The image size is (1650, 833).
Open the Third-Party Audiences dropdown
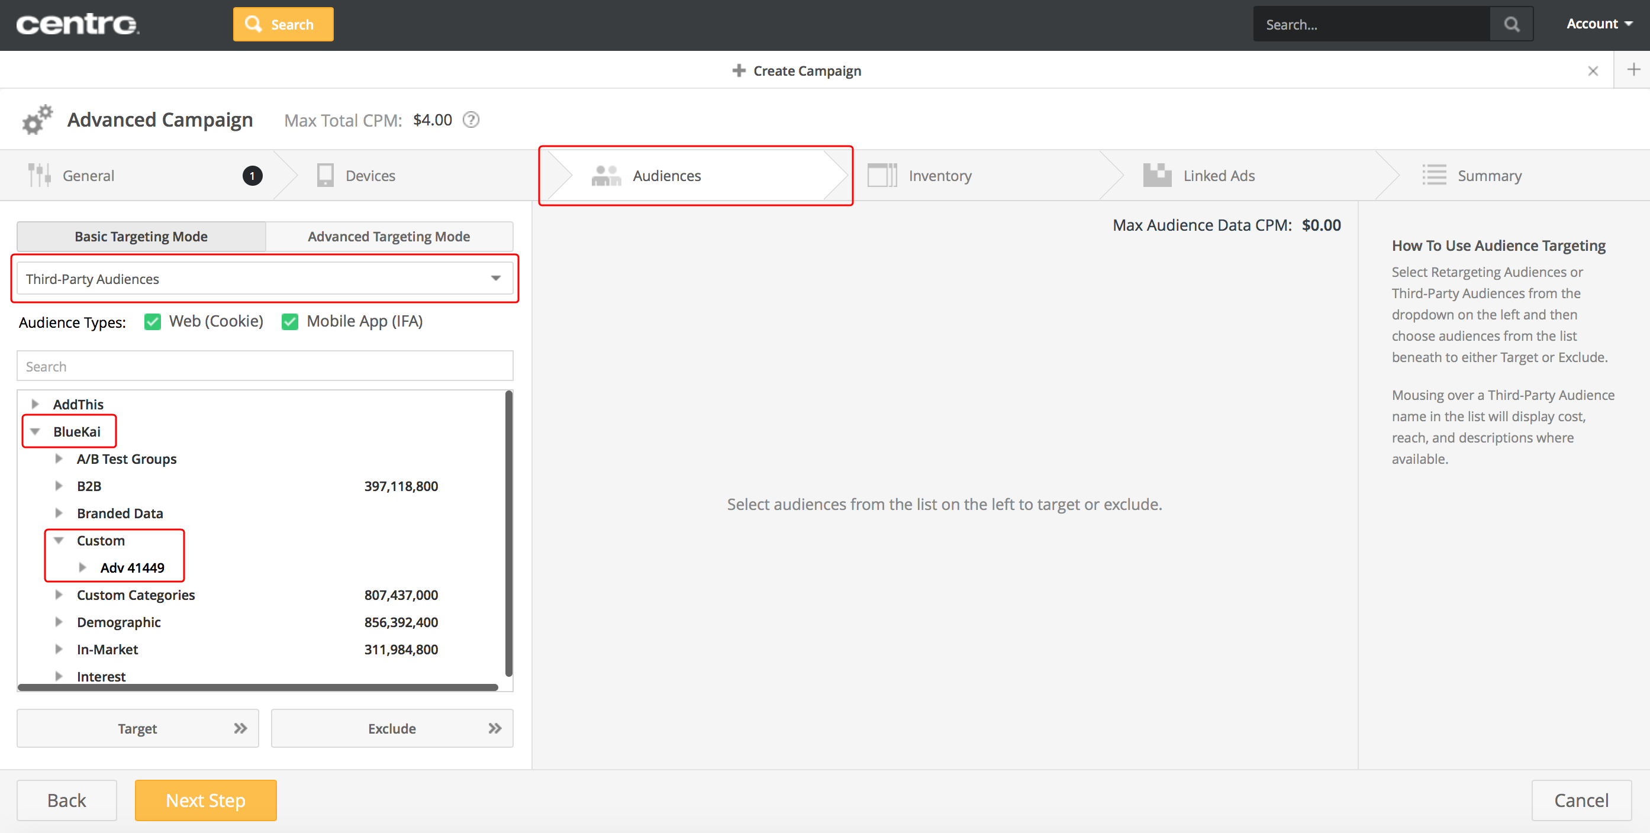(265, 279)
